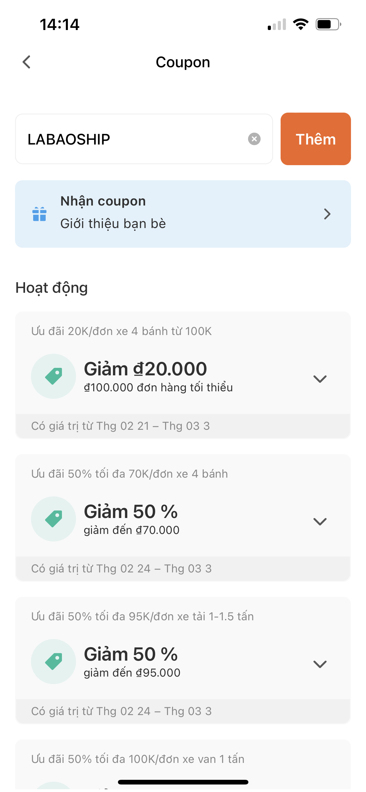The width and height of the screenshot is (366, 792).
Task: Tap the battery status icon
Action: click(328, 24)
